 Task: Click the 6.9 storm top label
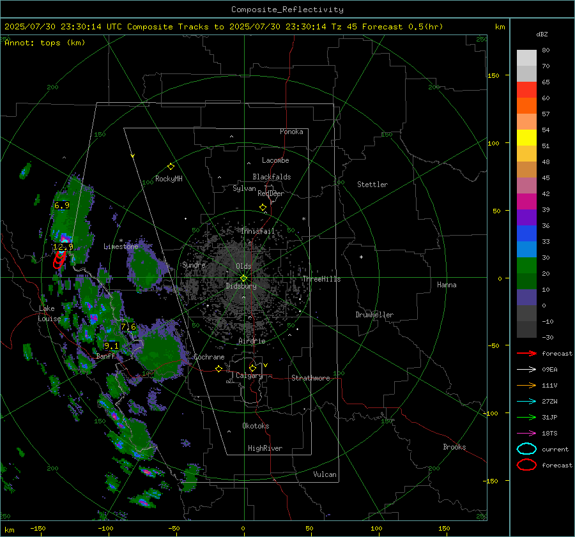pyautogui.click(x=61, y=206)
